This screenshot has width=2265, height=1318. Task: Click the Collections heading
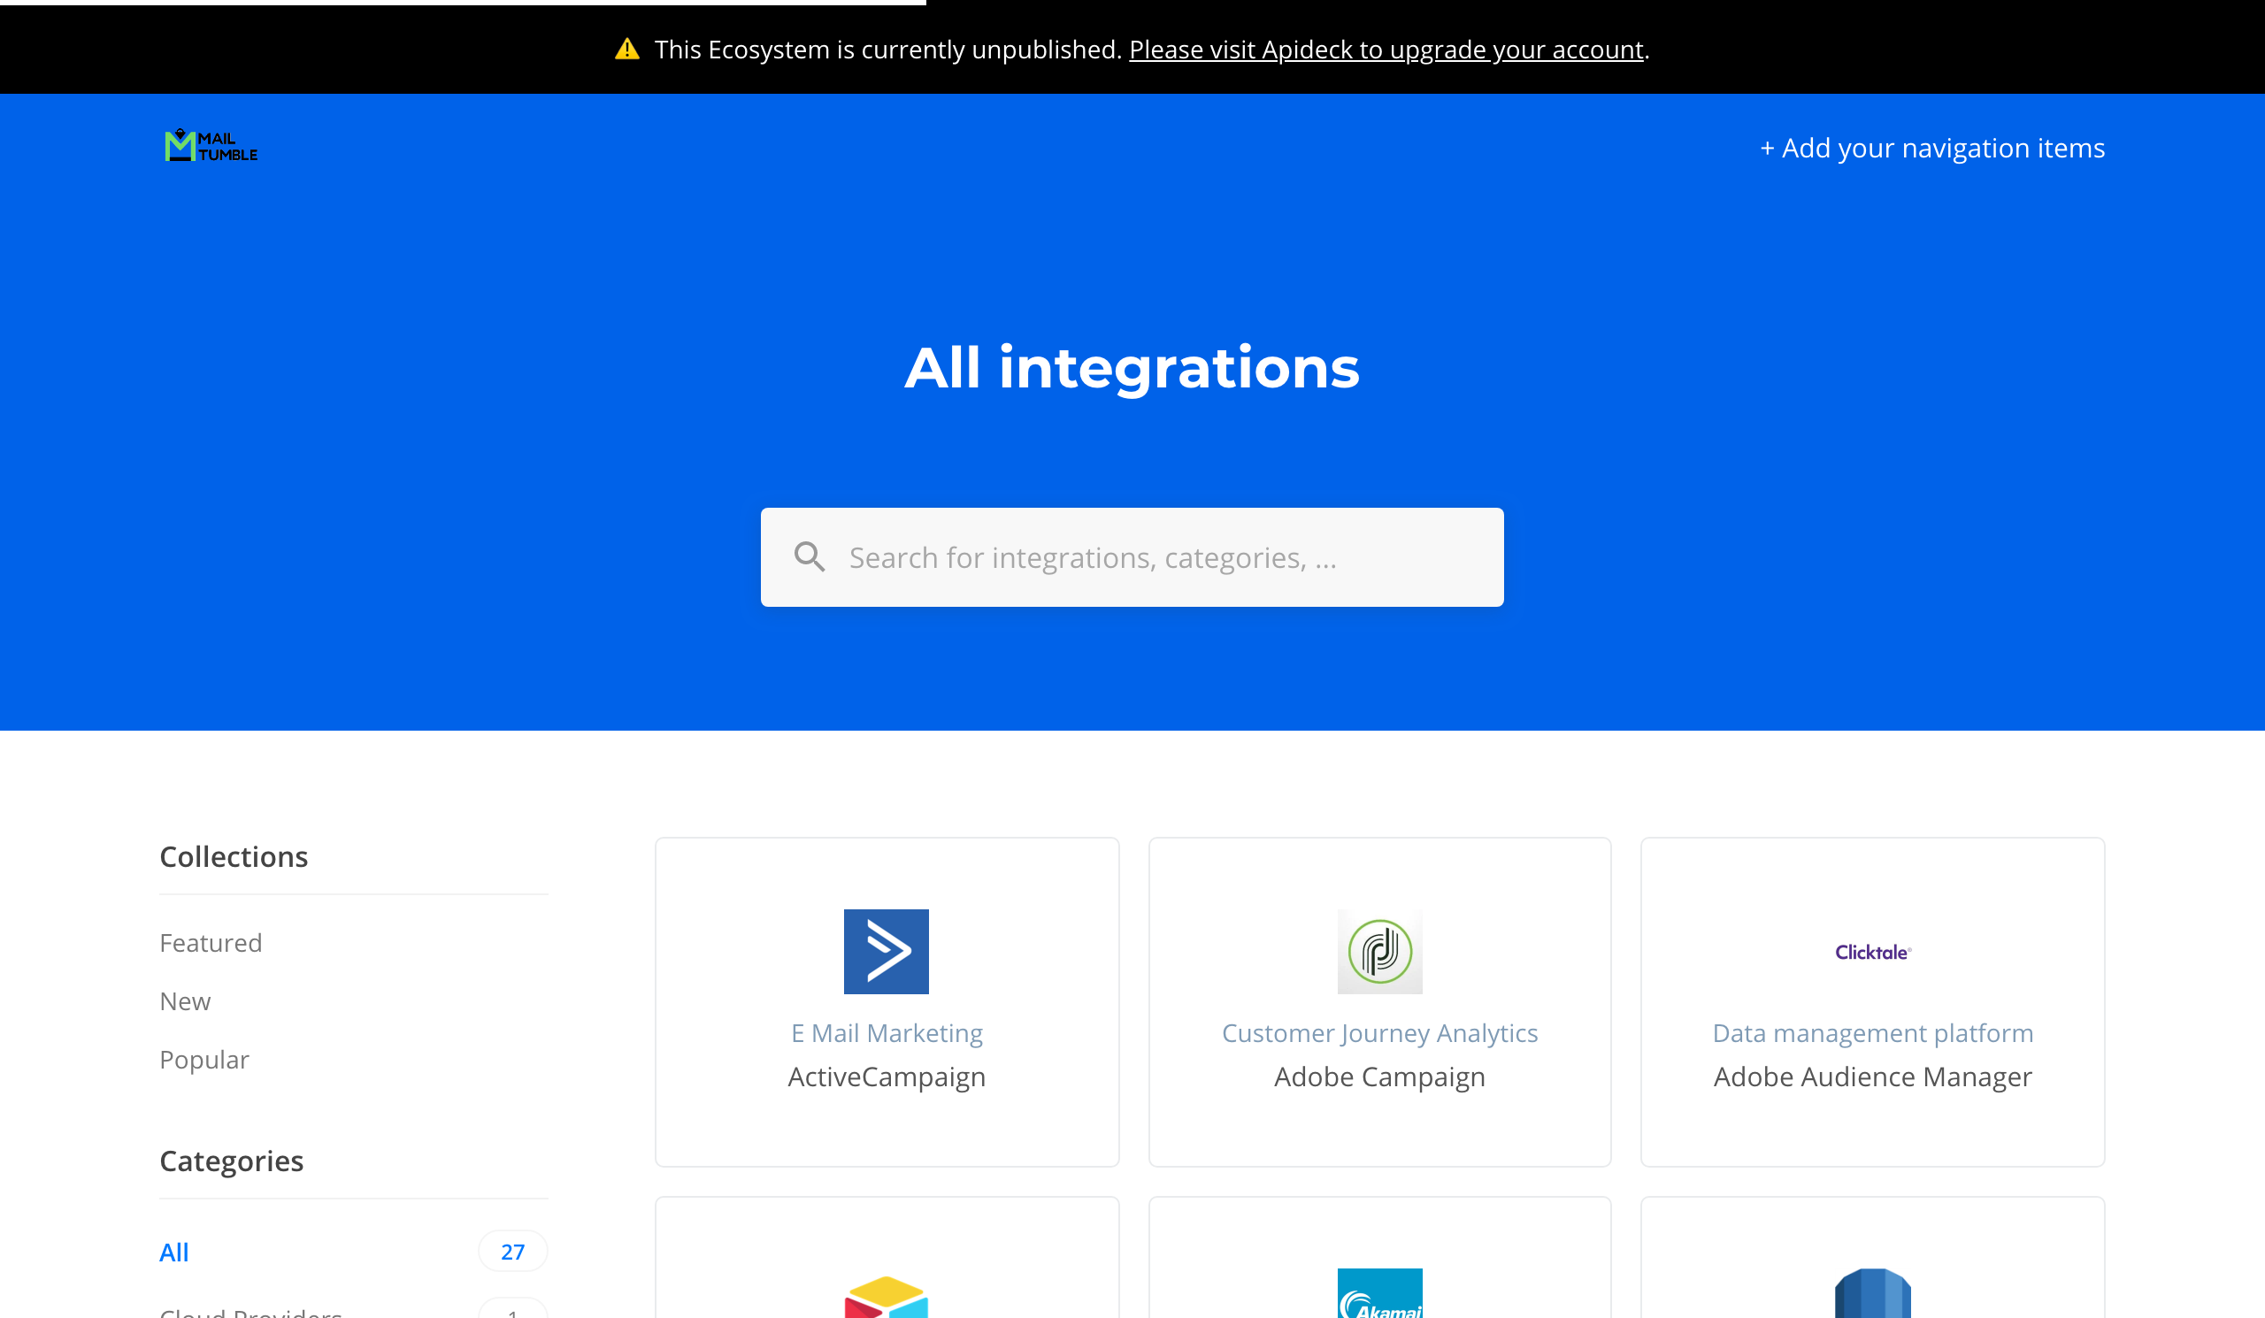[x=234, y=857]
